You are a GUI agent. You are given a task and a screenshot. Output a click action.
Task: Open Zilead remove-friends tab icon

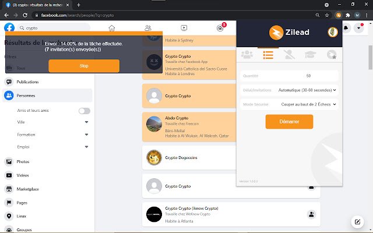pyautogui.click(x=289, y=55)
